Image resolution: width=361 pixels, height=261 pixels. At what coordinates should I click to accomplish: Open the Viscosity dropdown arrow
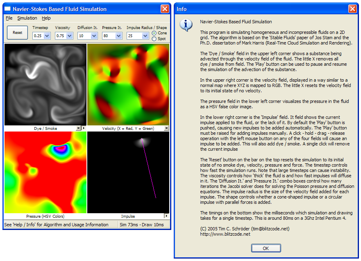(x=70, y=36)
